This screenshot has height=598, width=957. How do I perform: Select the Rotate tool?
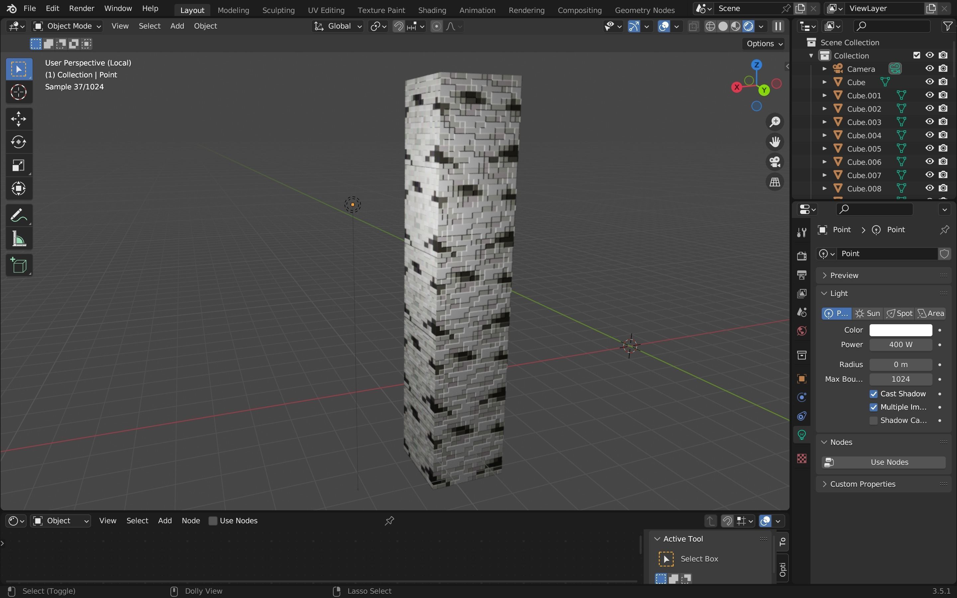19,142
